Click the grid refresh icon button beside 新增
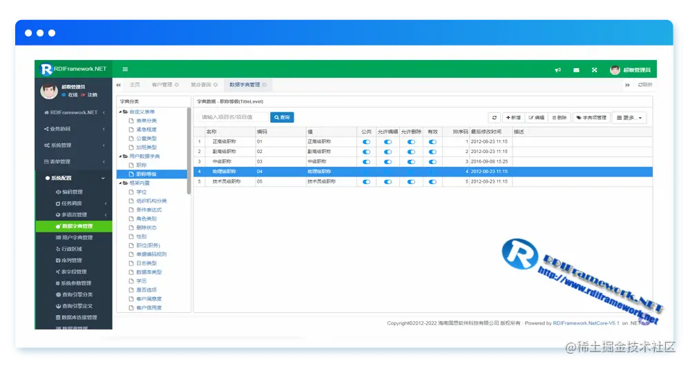688x366 pixels. (495, 118)
